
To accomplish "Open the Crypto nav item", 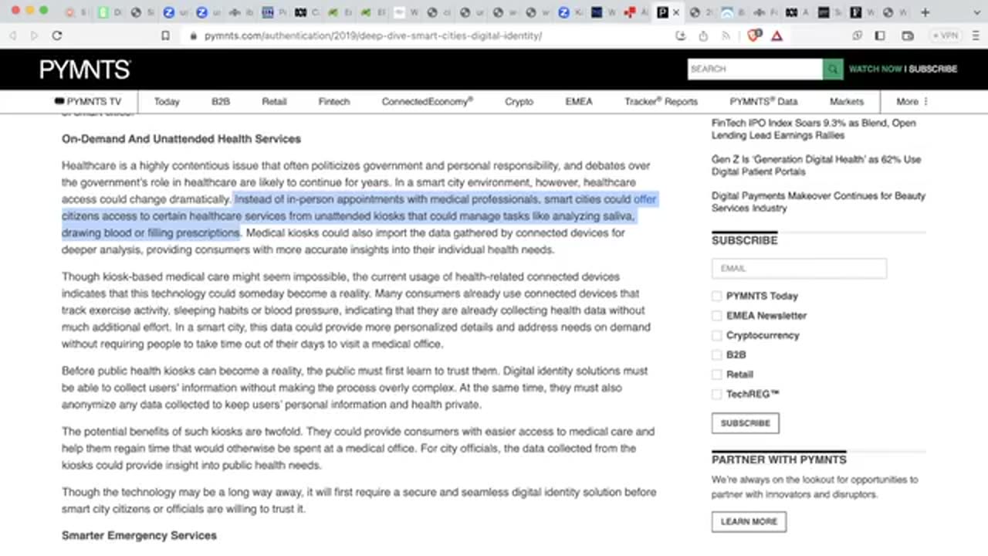I will pyautogui.click(x=519, y=101).
